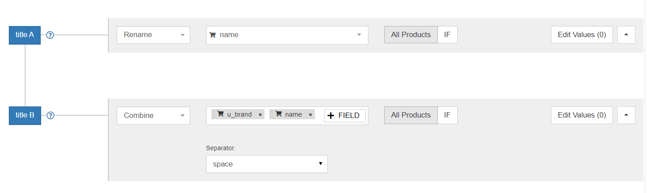
Task: Switch title A condition to IF
Action: (x=447, y=34)
